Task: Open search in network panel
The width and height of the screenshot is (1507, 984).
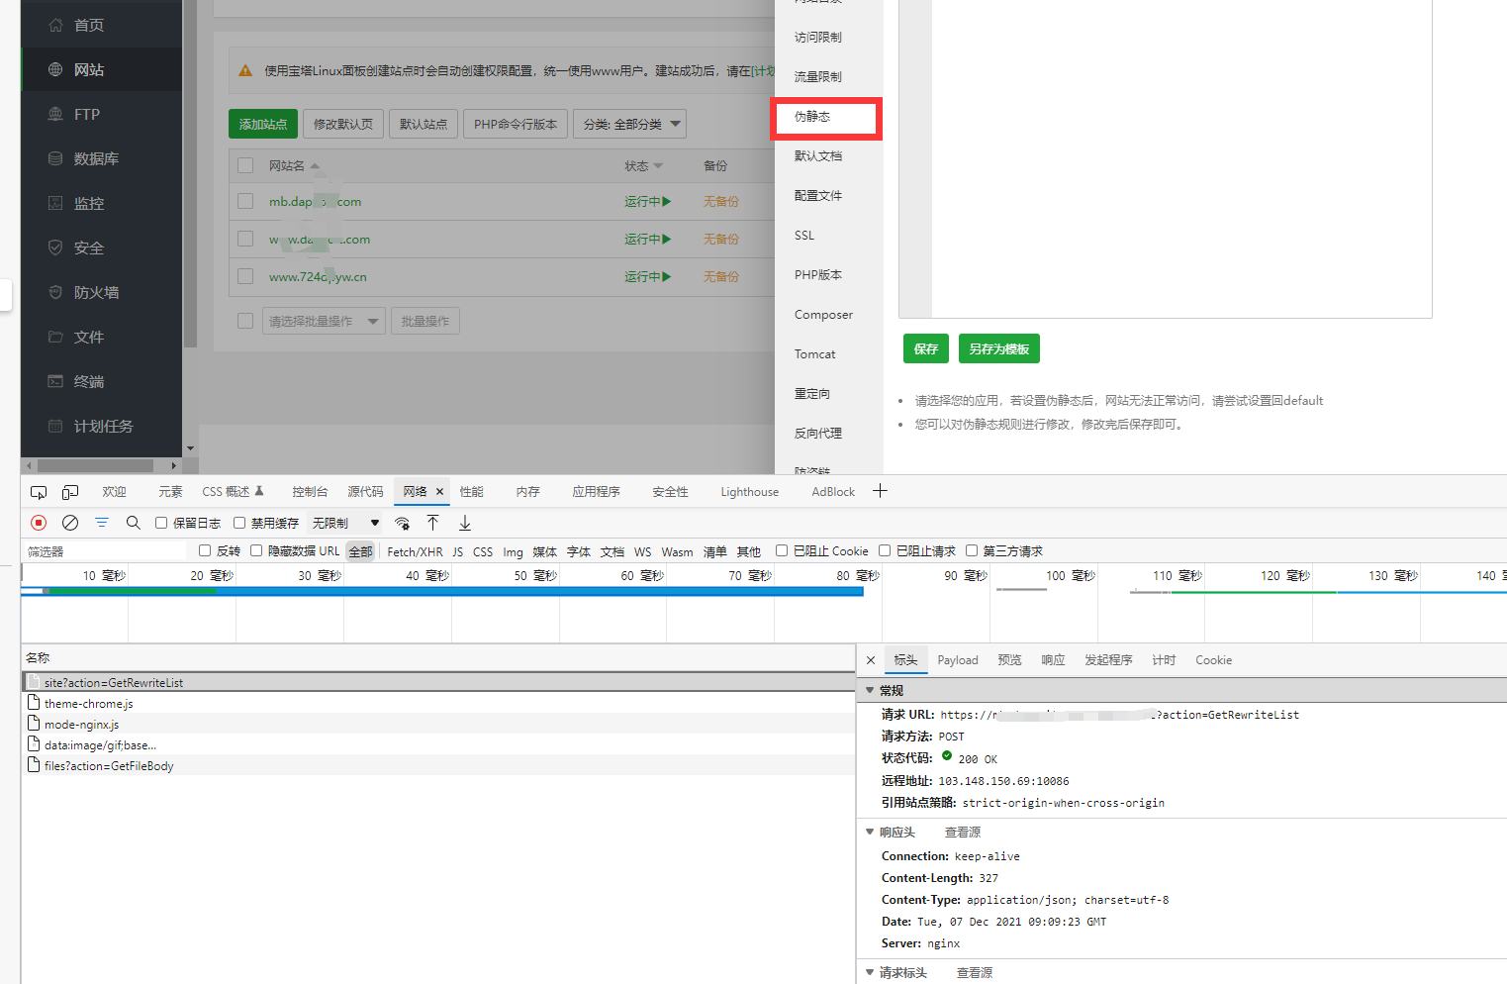Action: (x=134, y=523)
